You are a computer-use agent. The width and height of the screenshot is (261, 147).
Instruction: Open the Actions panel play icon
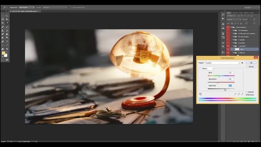pos(223,19)
